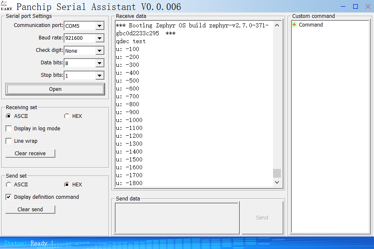
Task: Close the Panchip Serial Assistant window
Action: pyautogui.click(x=368, y=7)
